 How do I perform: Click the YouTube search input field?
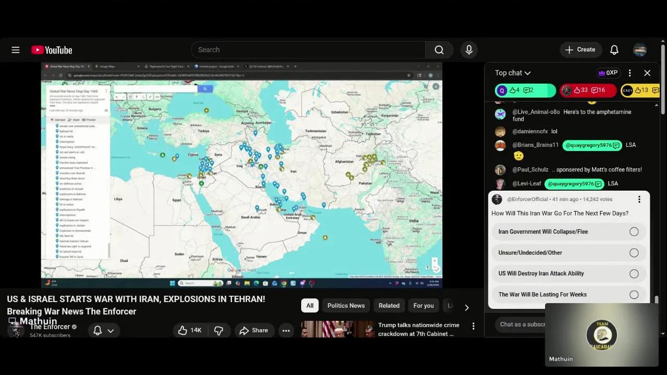(x=308, y=50)
